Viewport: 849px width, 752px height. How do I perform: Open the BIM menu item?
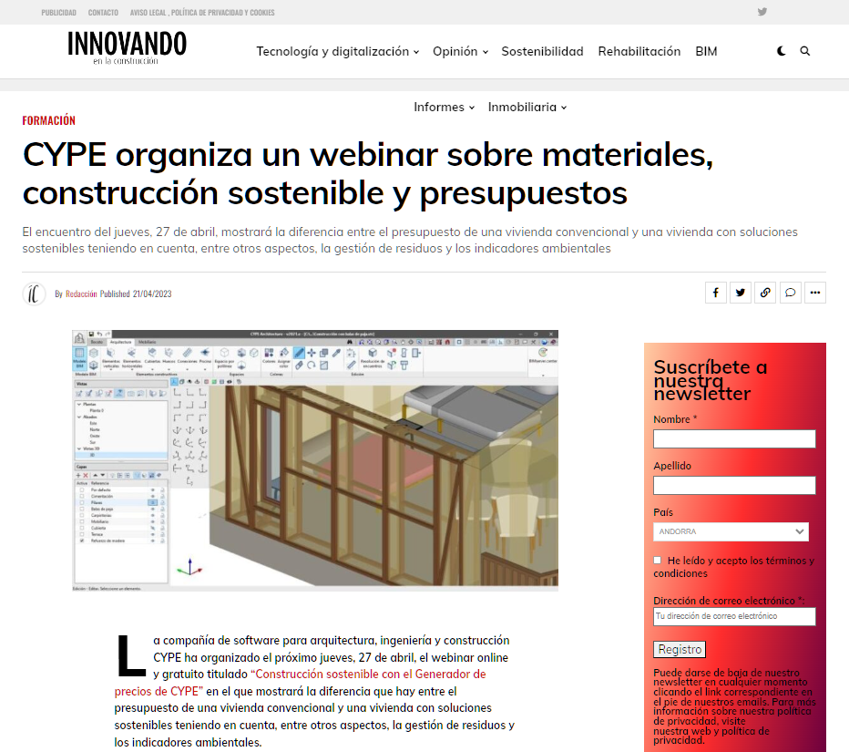(706, 51)
